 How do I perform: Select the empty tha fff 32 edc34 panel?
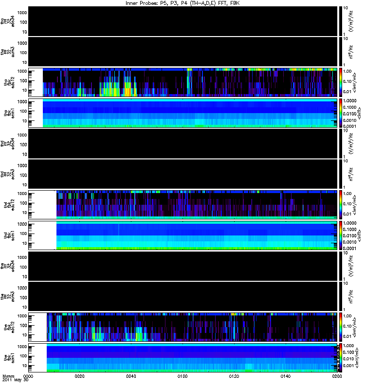pos(182,21)
